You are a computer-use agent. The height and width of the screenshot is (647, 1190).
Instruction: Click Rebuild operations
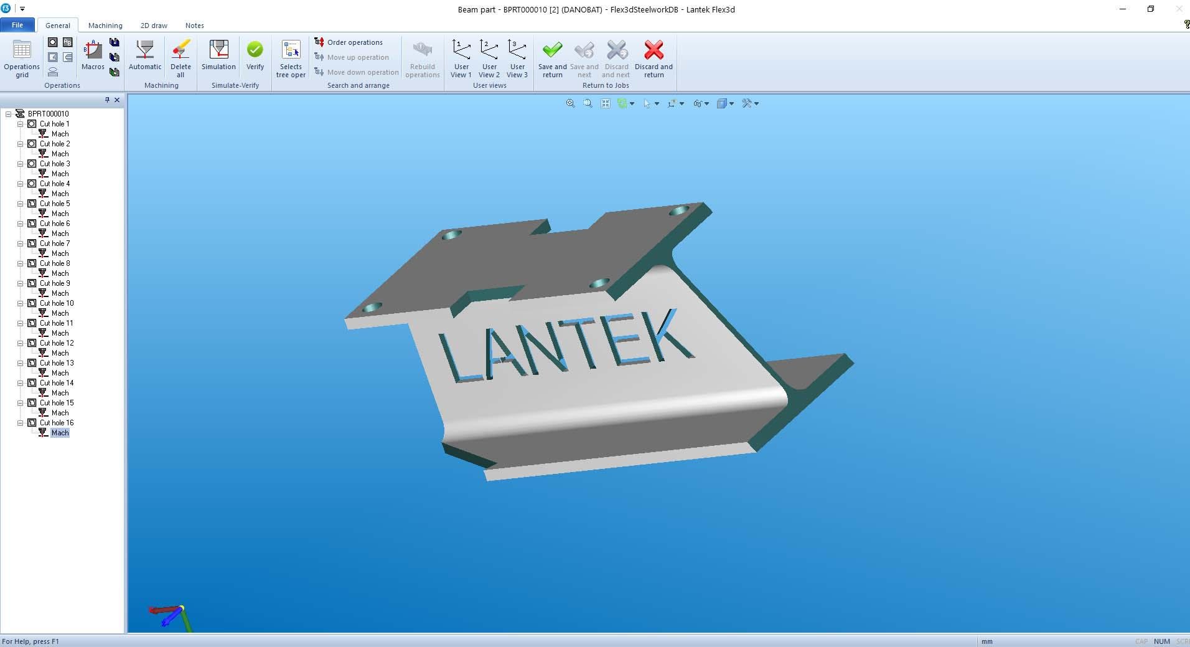423,59
